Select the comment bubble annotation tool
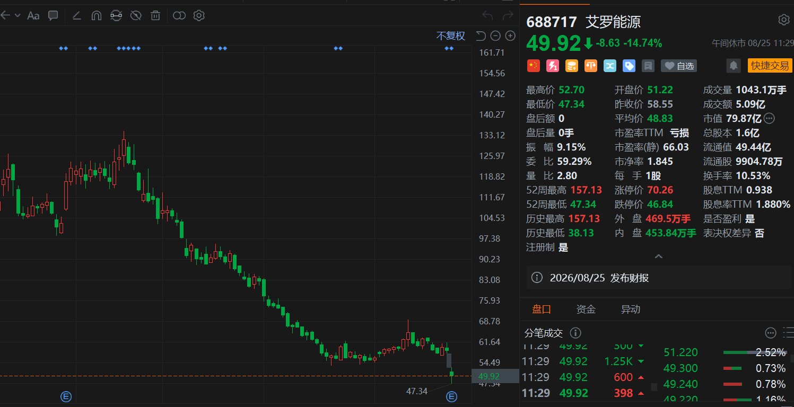 pyautogui.click(x=53, y=15)
